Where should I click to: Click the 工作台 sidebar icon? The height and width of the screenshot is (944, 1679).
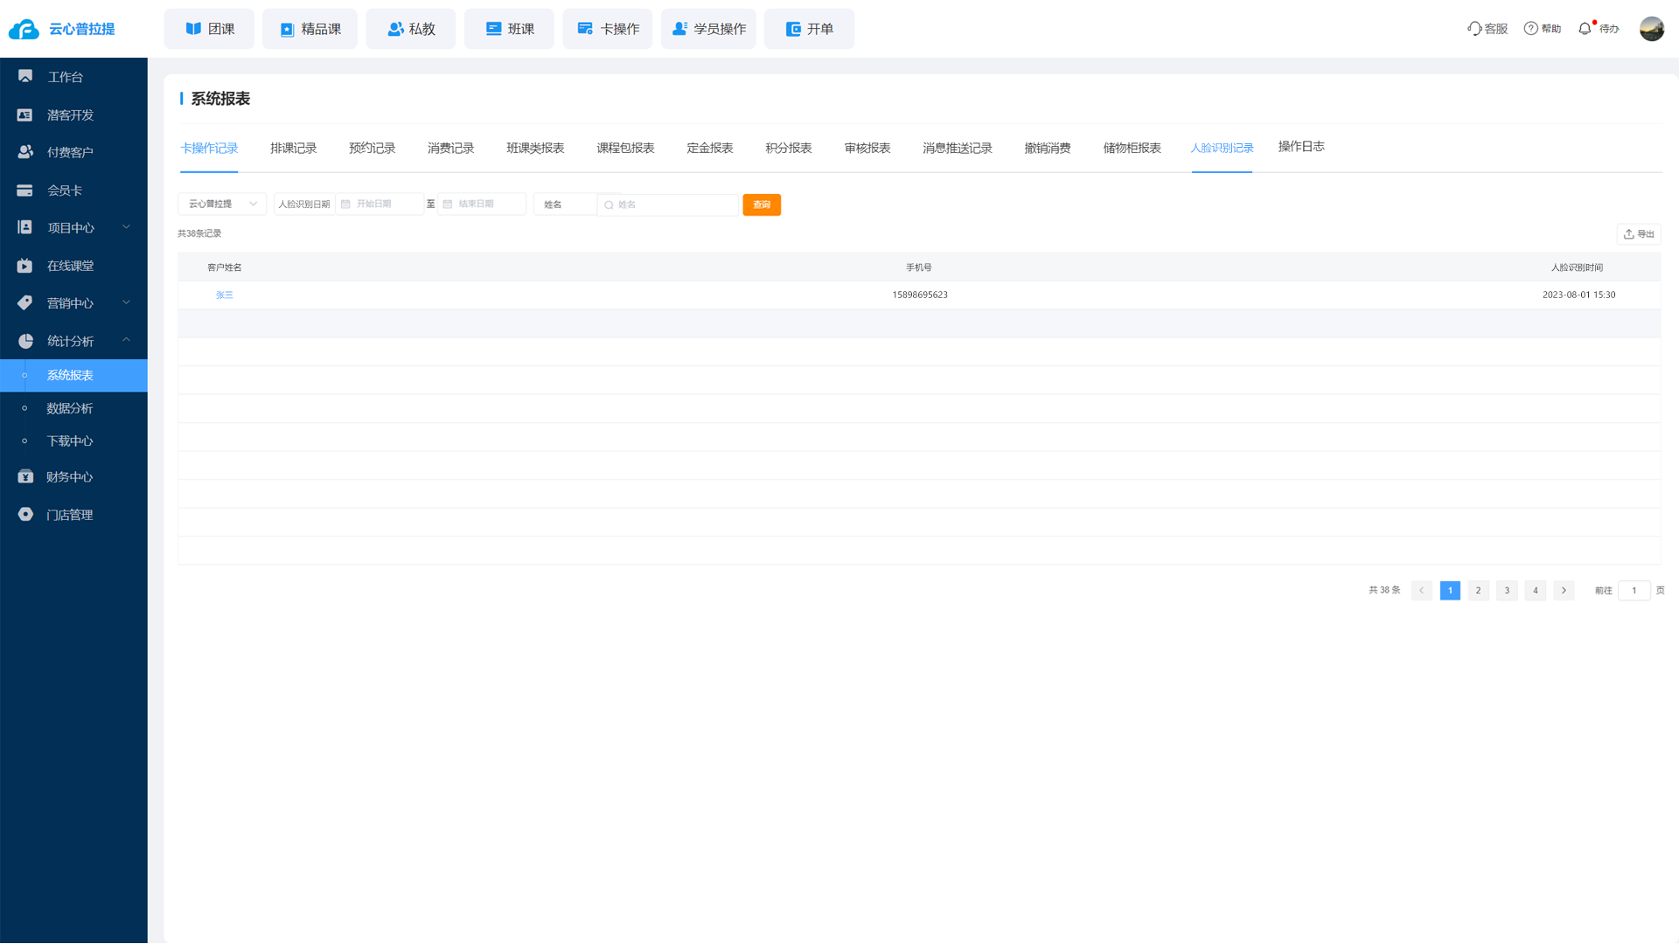click(x=25, y=77)
